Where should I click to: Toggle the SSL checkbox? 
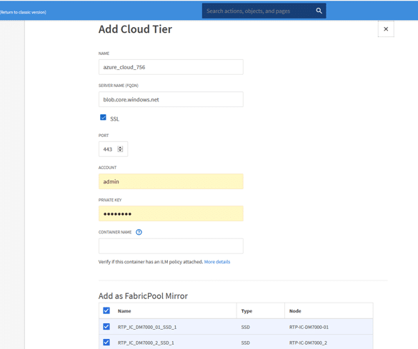[103, 117]
